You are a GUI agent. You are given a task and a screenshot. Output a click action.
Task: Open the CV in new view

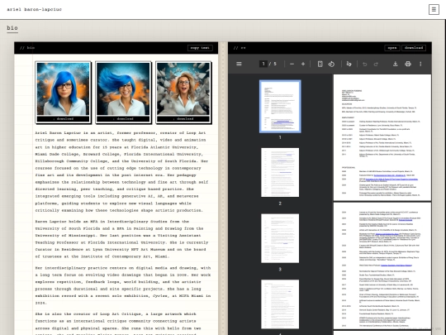[x=392, y=48]
